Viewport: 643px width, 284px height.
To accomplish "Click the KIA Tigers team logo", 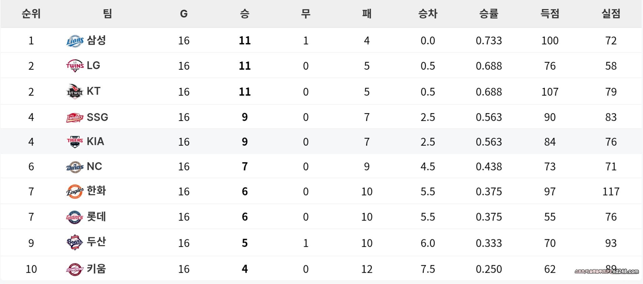I will pos(75,142).
